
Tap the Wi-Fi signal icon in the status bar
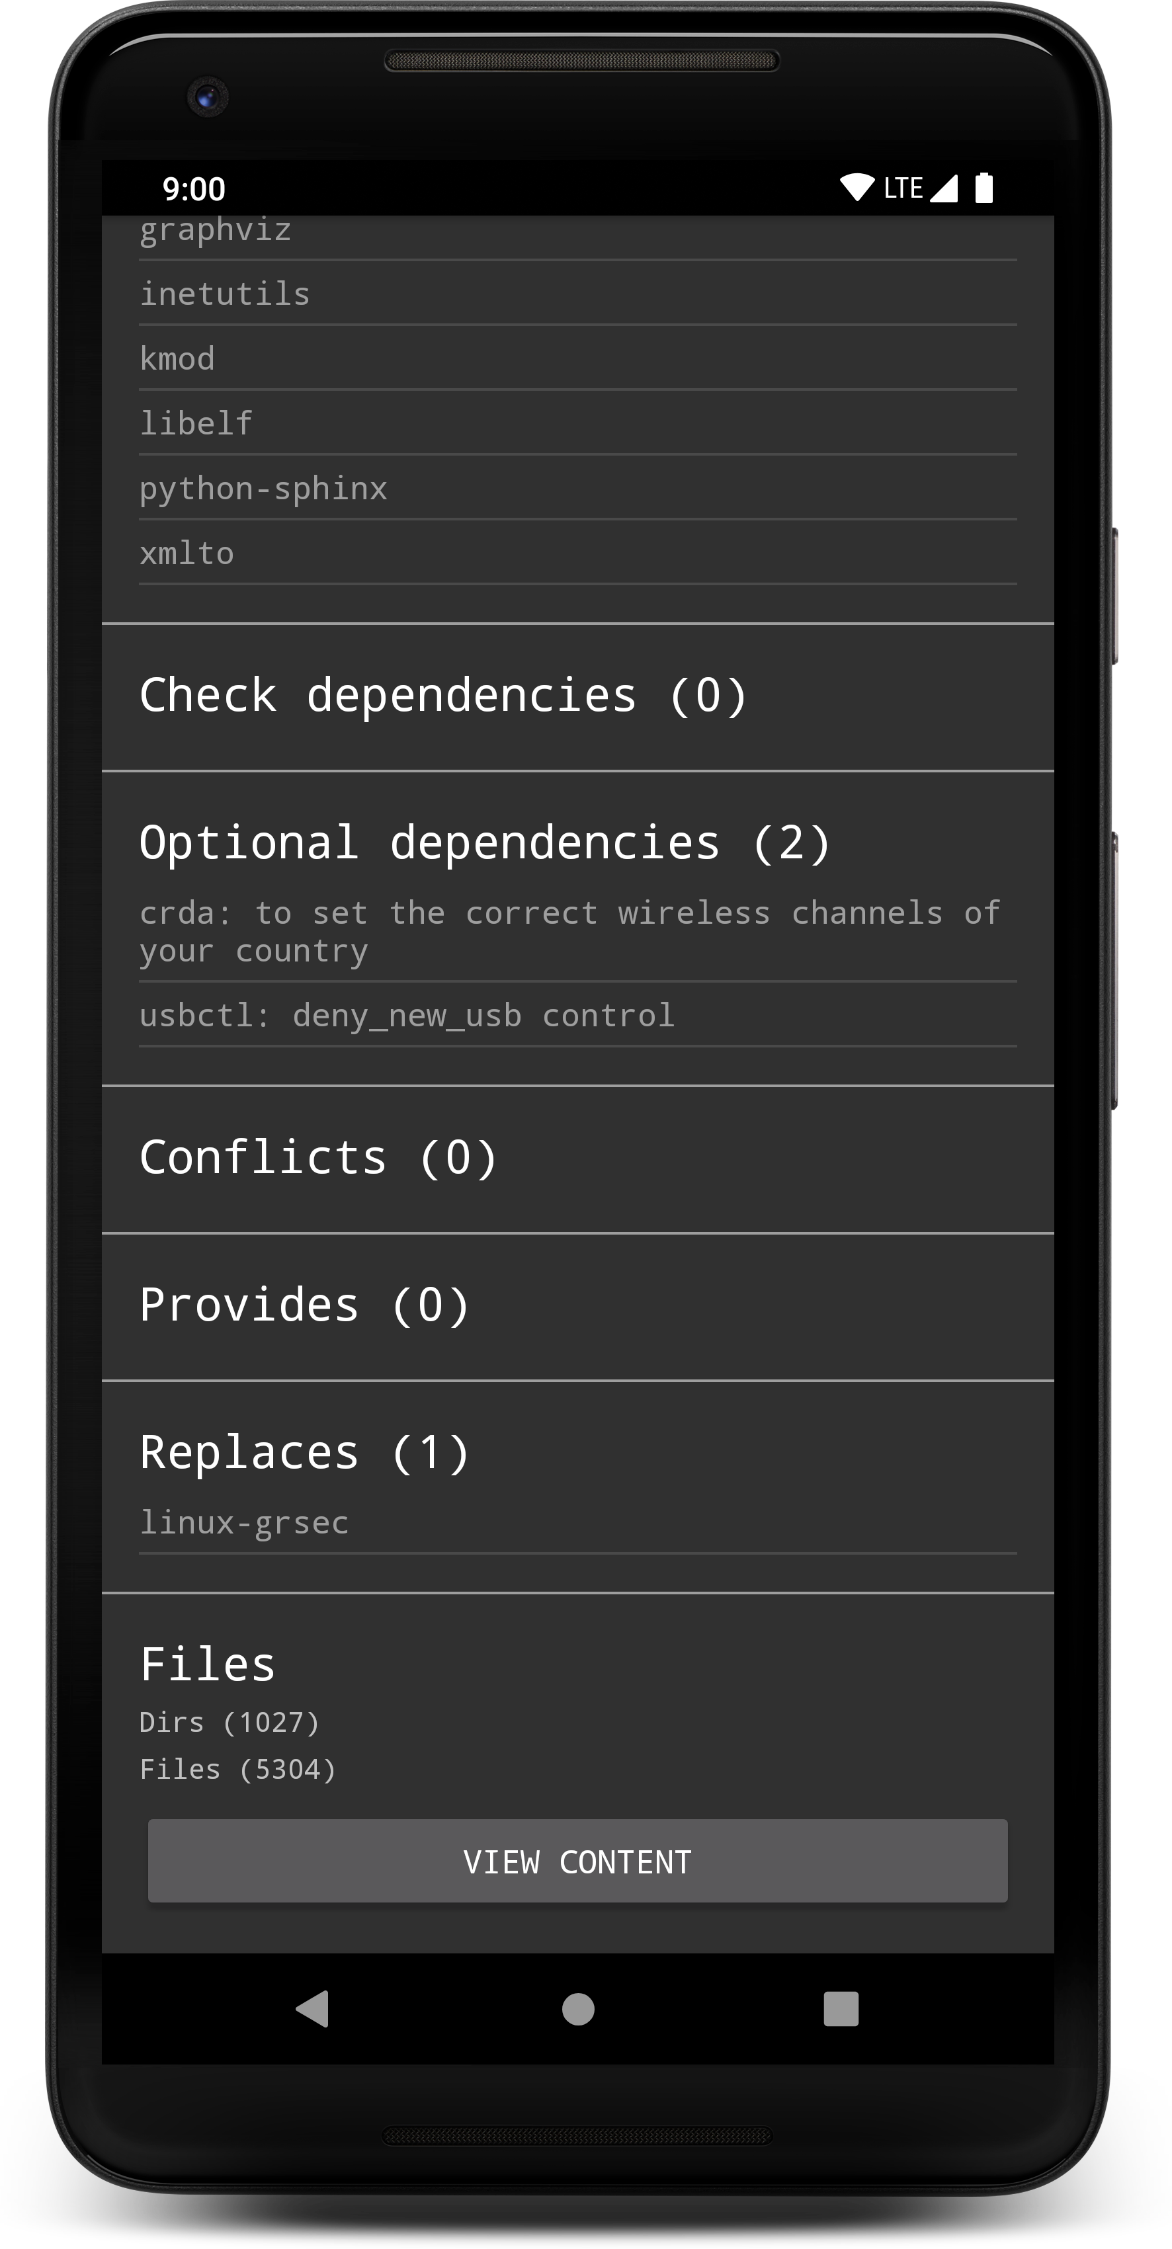[x=857, y=188]
